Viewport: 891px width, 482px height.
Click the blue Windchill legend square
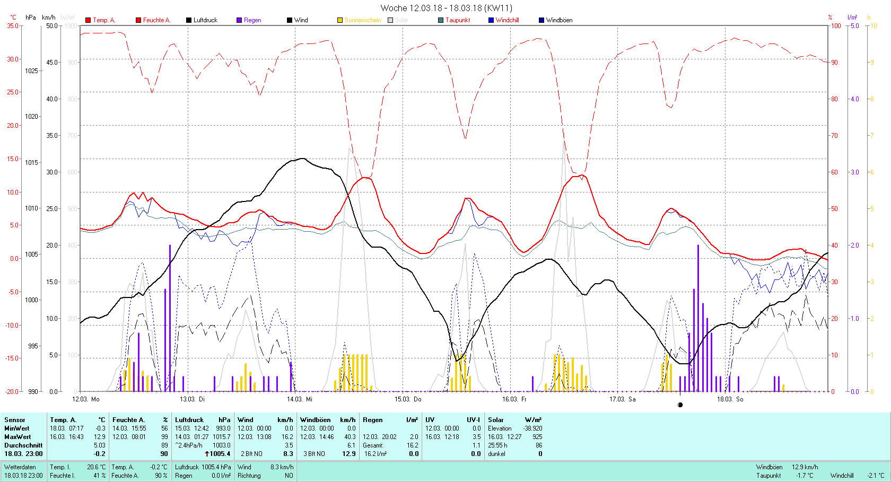(x=491, y=20)
